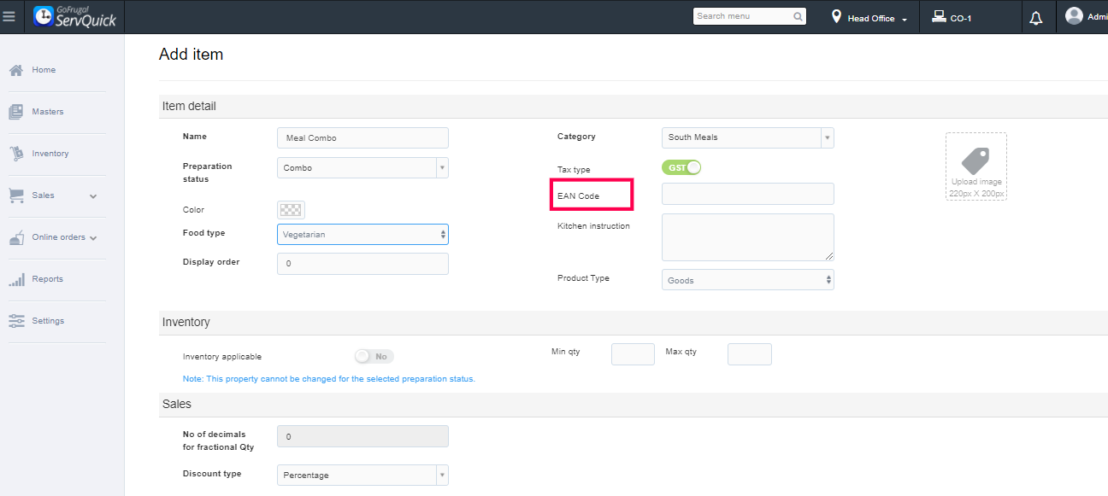Pick a color from the Color swatch
The width and height of the screenshot is (1108, 496).
tap(291, 210)
